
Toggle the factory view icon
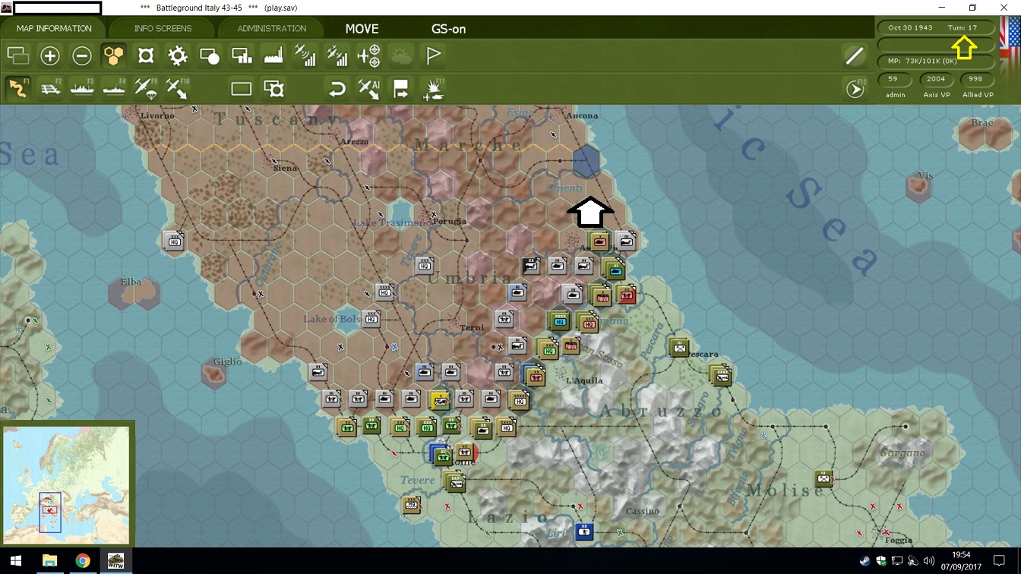click(x=273, y=55)
